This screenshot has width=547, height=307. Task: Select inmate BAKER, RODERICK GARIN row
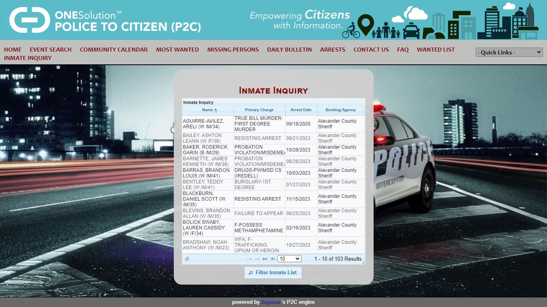click(x=273, y=150)
